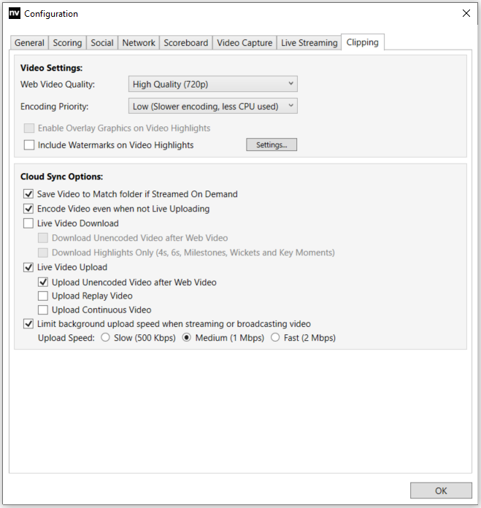Close the Configuration dialog

point(466,13)
